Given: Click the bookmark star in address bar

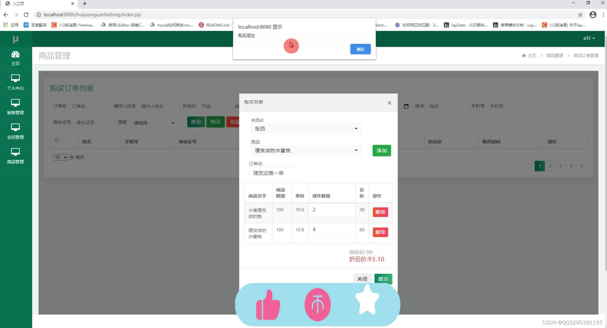Looking at the screenshot, I should (x=580, y=15).
